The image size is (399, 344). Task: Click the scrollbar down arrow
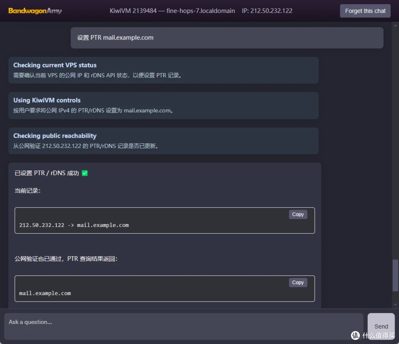(395, 305)
